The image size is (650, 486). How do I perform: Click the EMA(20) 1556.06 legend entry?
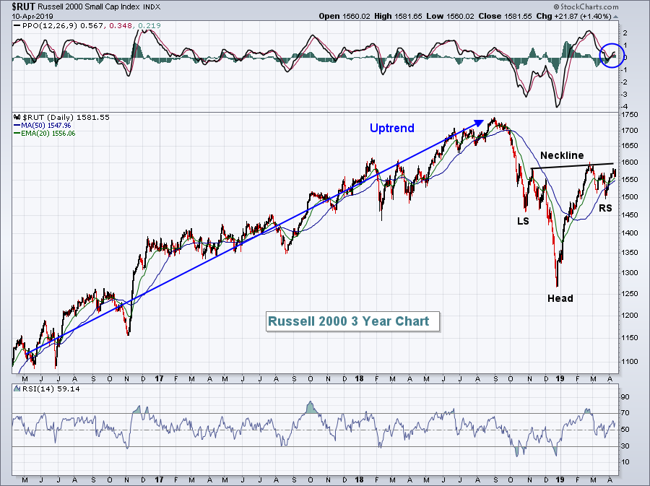(48, 134)
